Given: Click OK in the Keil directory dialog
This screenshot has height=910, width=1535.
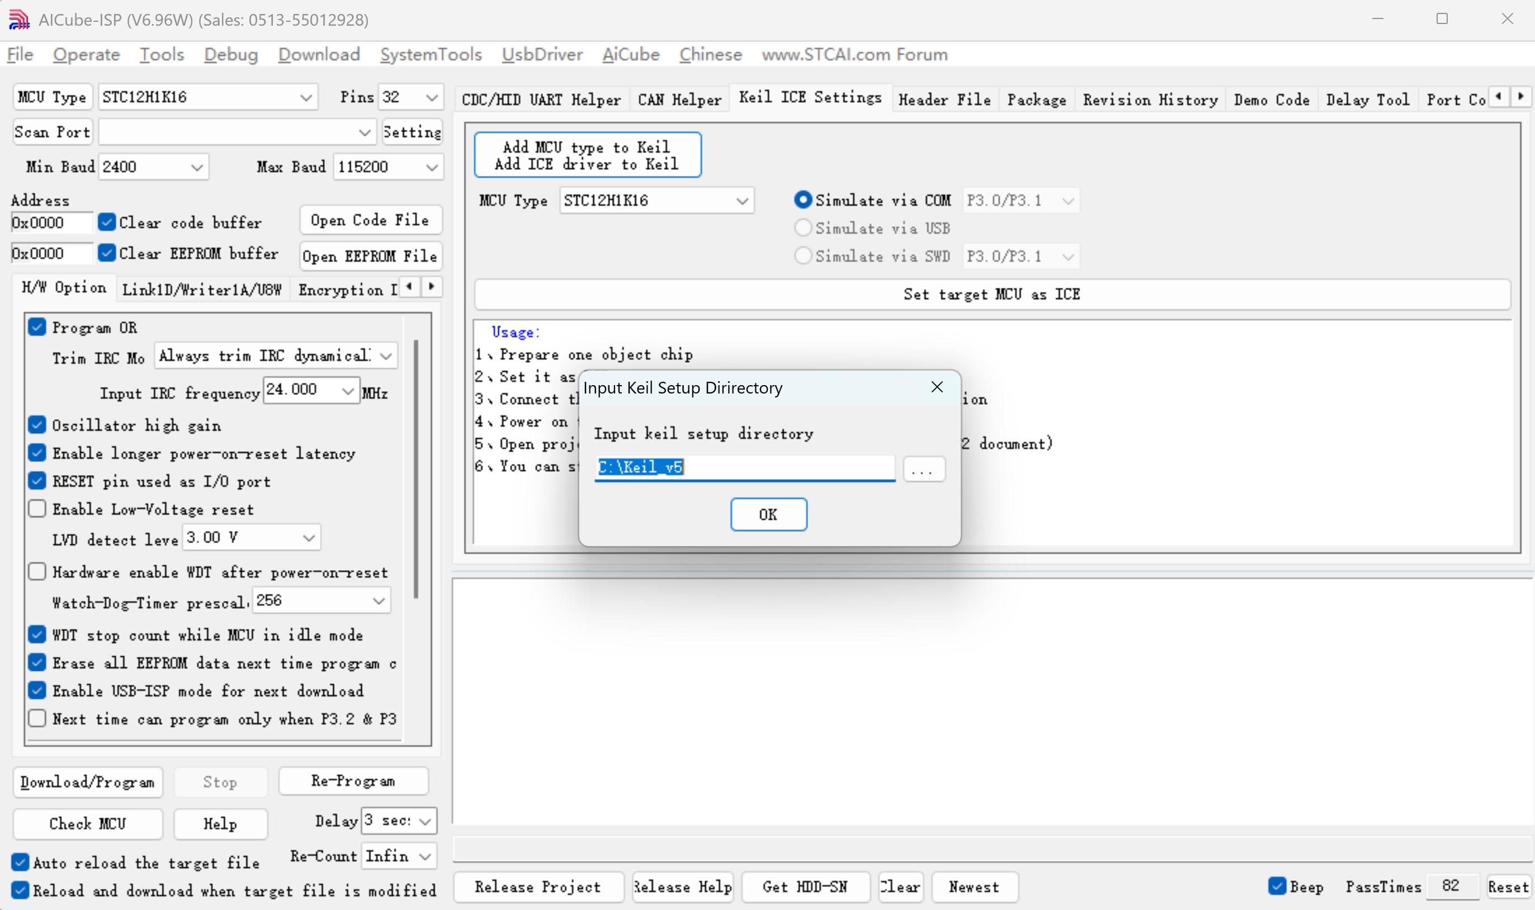Looking at the screenshot, I should click(x=768, y=514).
